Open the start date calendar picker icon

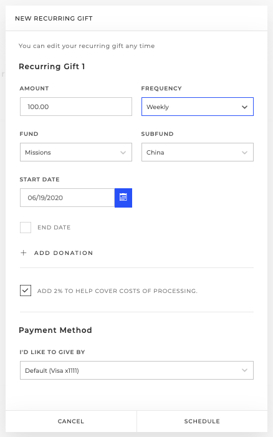[123, 198]
